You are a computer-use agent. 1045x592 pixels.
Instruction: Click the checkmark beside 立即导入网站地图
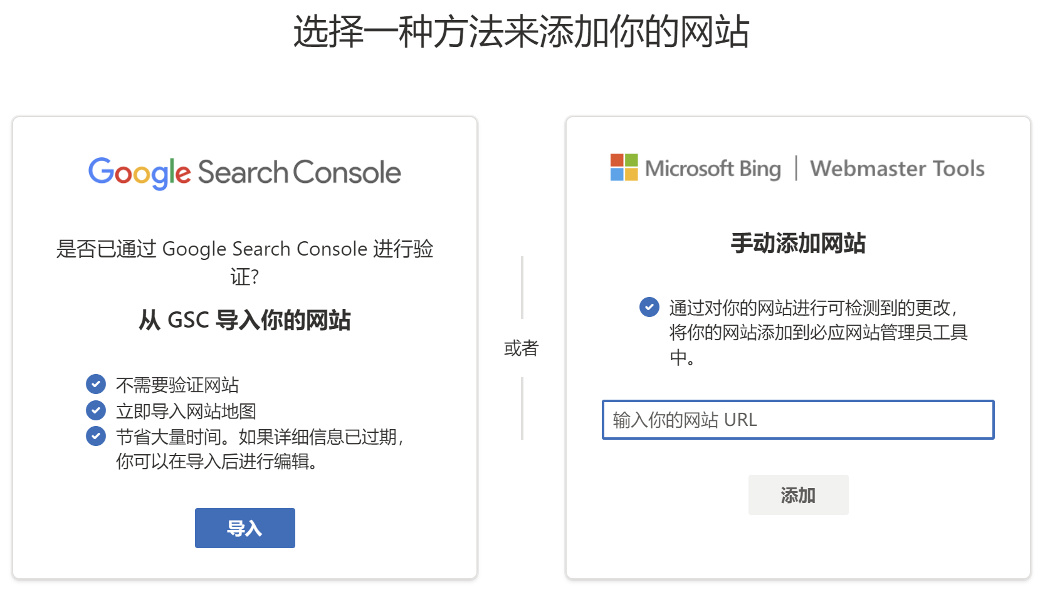[95, 410]
